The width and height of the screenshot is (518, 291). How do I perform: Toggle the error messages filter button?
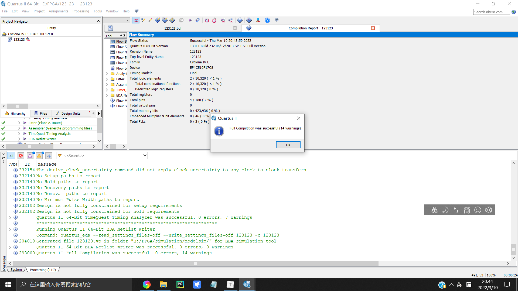click(x=21, y=156)
